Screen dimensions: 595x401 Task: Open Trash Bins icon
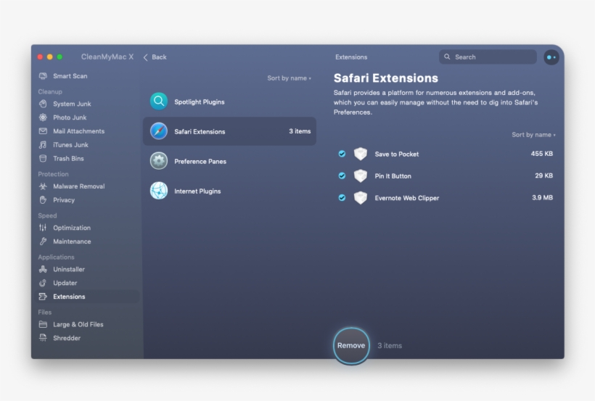43,158
